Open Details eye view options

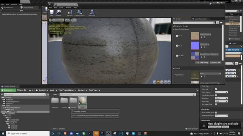pos(221,23)
